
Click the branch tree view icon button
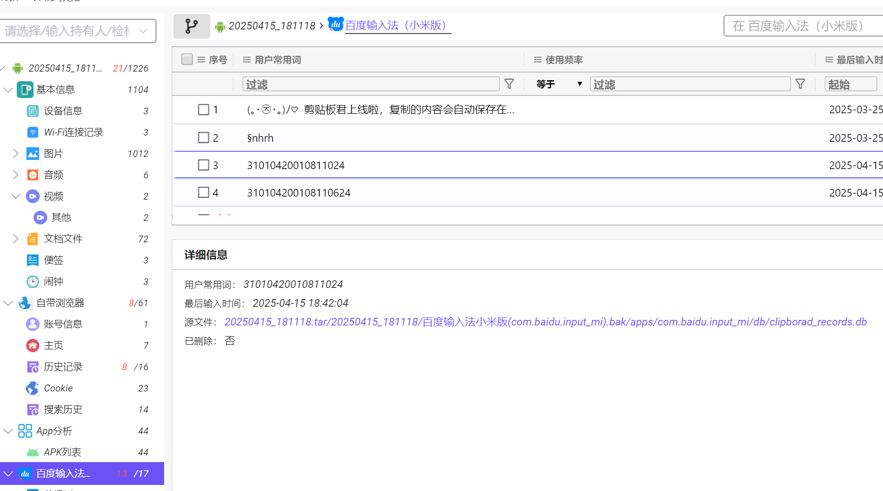(x=192, y=26)
